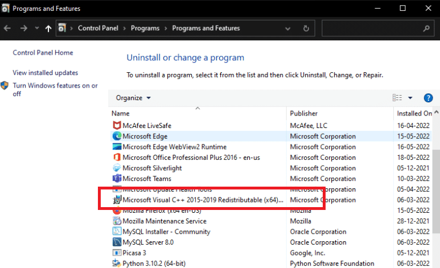Select Python 3.10.2 (64-bit) name
The image size is (440, 268).
(154, 263)
